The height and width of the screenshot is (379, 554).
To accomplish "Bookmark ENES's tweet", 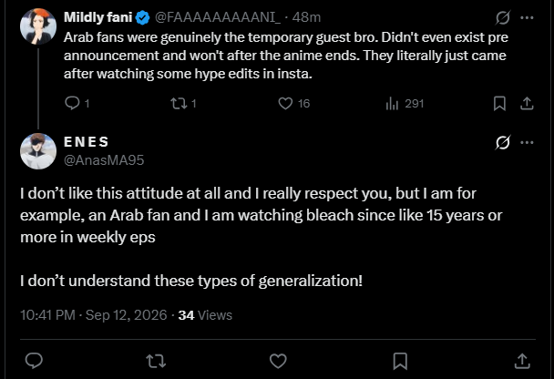I will pos(400,361).
